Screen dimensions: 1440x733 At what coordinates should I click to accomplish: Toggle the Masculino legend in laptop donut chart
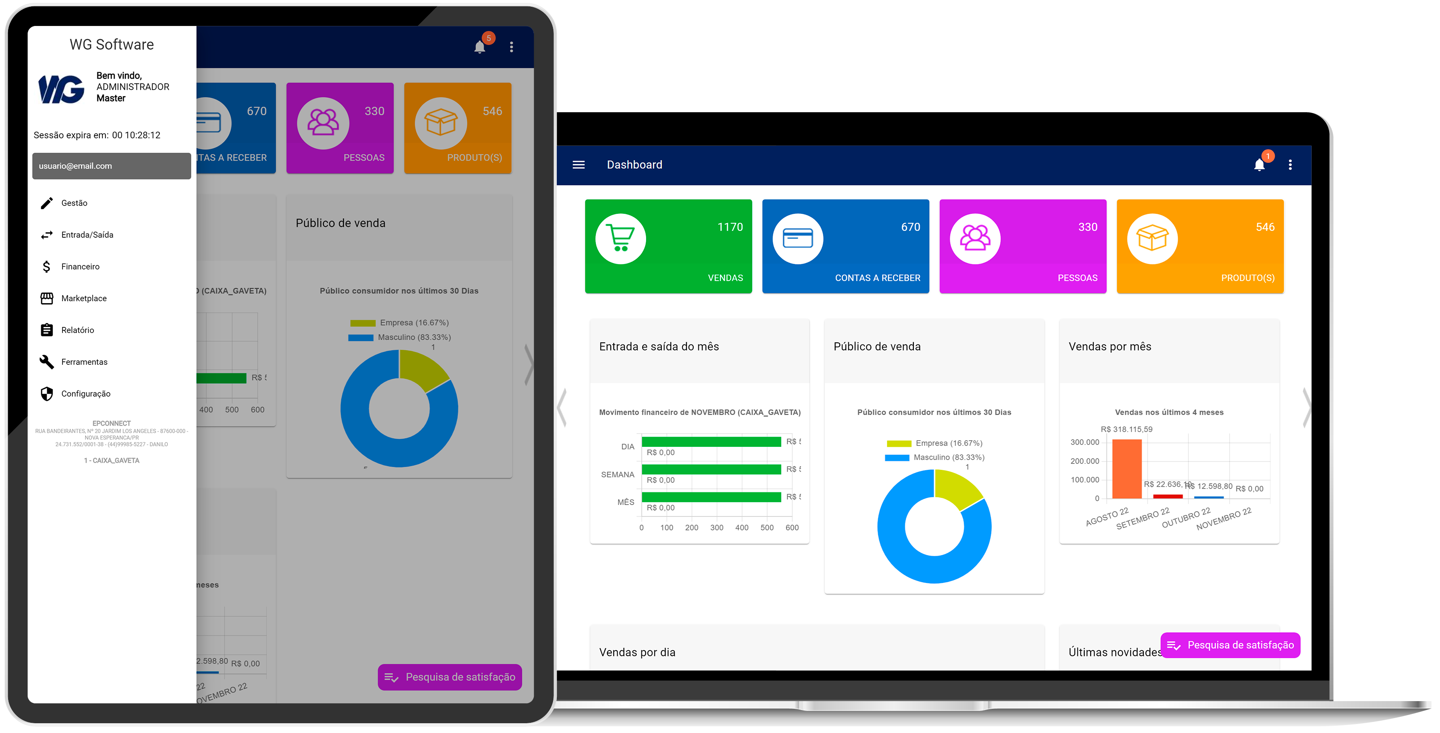[x=935, y=458]
